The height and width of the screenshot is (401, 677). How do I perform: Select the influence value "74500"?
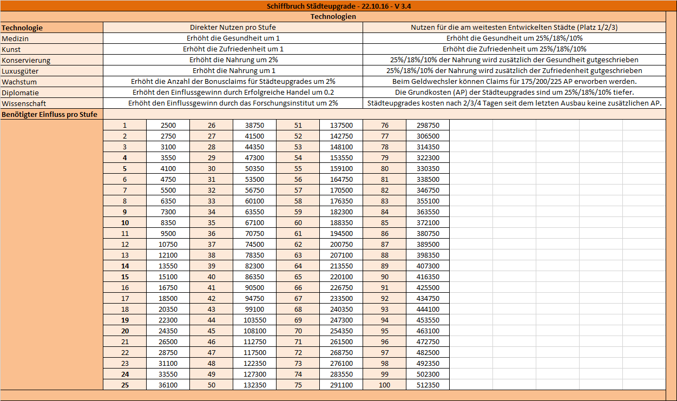[x=254, y=244]
